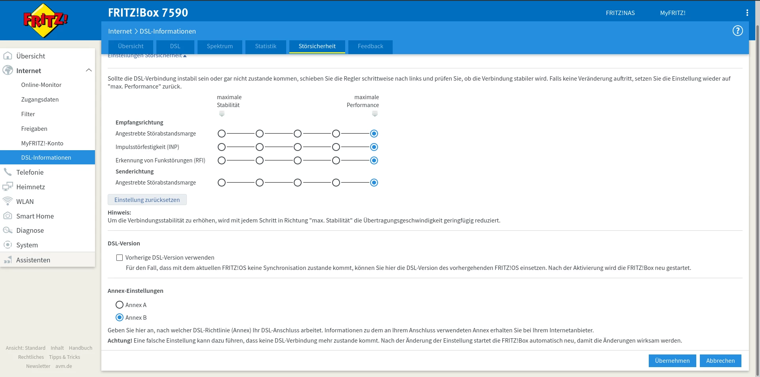Click the Übernehmen button
Image resolution: width=760 pixels, height=377 pixels.
click(672, 361)
